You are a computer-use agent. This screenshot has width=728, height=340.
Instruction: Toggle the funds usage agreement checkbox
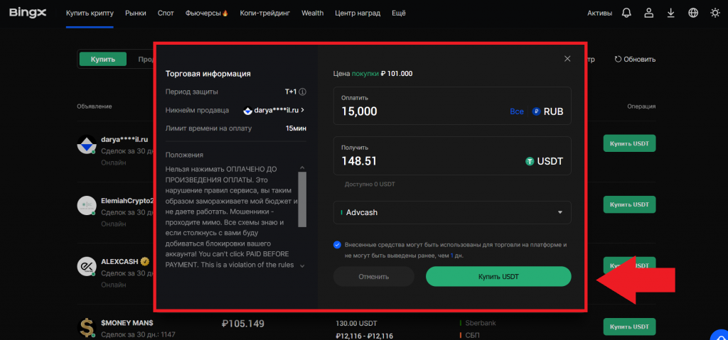tap(337, 245)
